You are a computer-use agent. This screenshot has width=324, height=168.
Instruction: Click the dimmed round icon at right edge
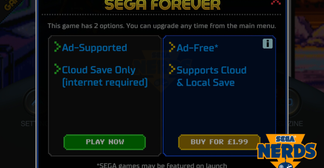coord(293,102)
